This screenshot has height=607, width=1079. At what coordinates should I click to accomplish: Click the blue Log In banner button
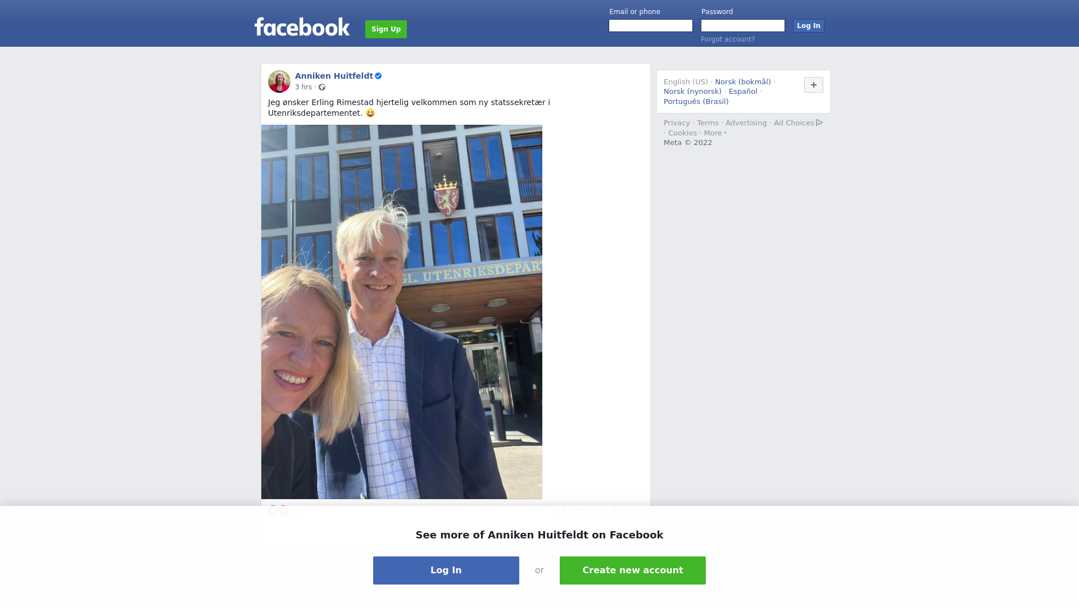(x=446, y=570)
